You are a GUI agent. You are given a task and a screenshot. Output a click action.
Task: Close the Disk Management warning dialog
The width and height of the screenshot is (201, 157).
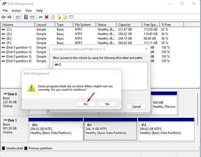[117, 73]
